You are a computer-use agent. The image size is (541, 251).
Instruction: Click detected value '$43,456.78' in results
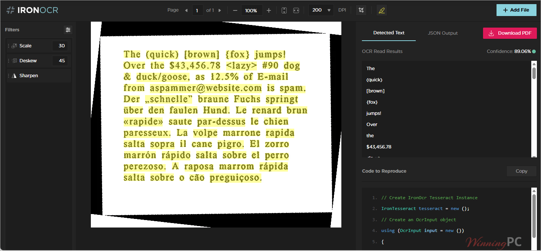(x=379, y=147)
